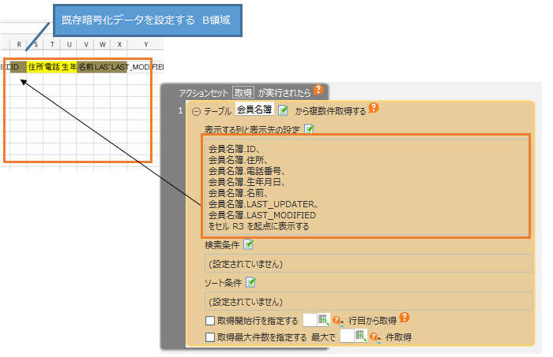553x357 pixels.
Task: Click the edit icon beside ソート条件
Action: click(x=250, y=282)
